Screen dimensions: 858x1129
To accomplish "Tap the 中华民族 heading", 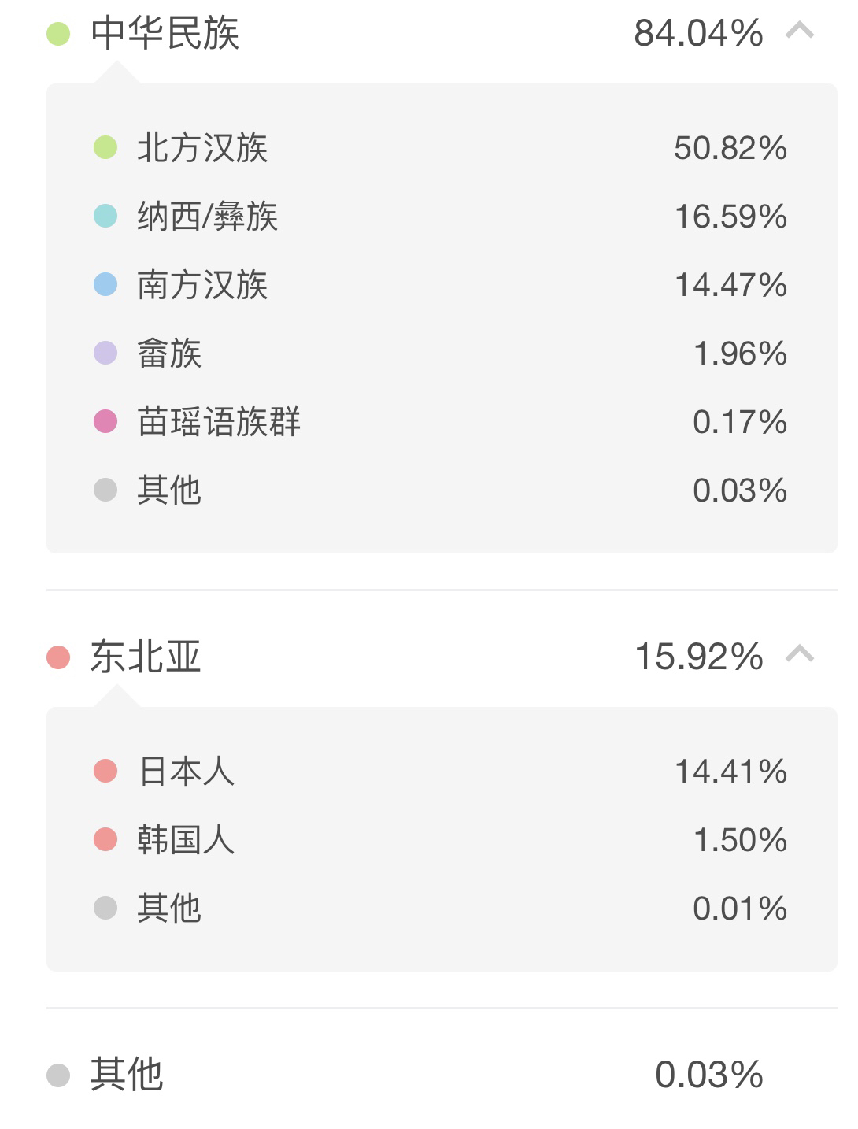I will tap(165, 33).
